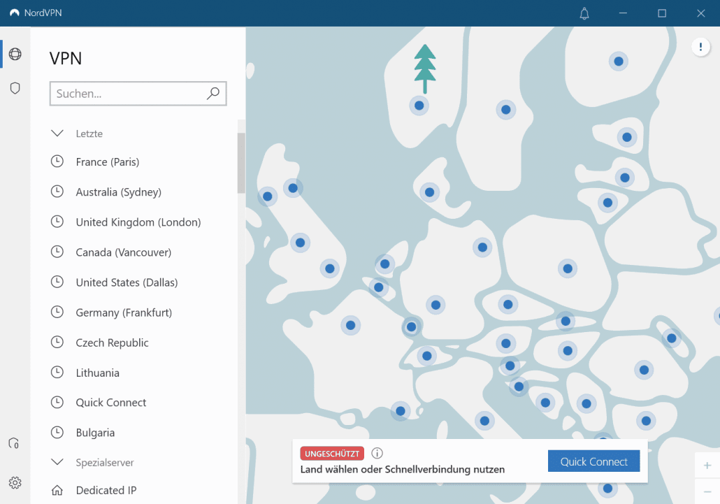Collapse the Spezialserver section
The image size is (720, 504).
click(x=57, y=462)
